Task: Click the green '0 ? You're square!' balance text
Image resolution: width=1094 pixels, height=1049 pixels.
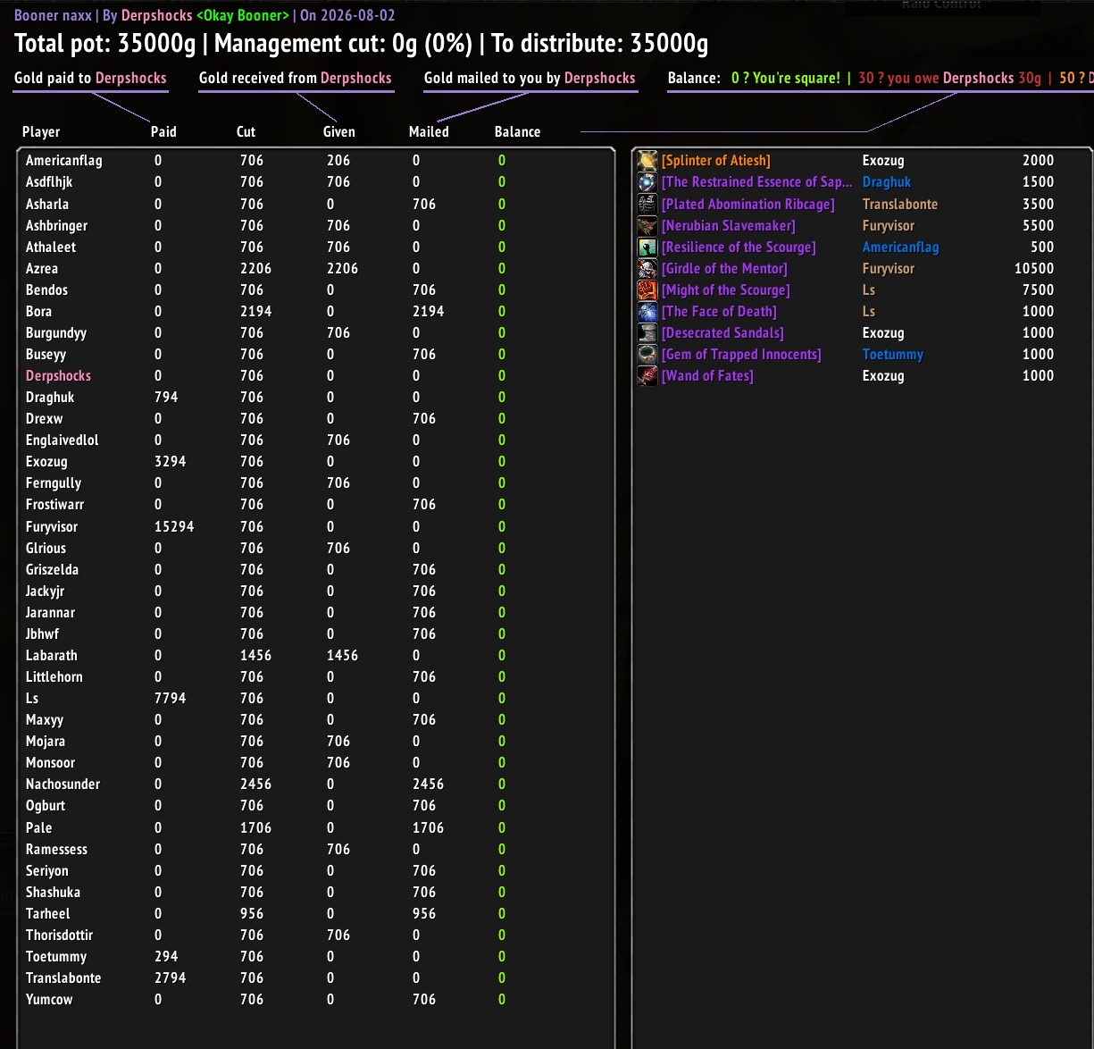Action: coord(785,78)
